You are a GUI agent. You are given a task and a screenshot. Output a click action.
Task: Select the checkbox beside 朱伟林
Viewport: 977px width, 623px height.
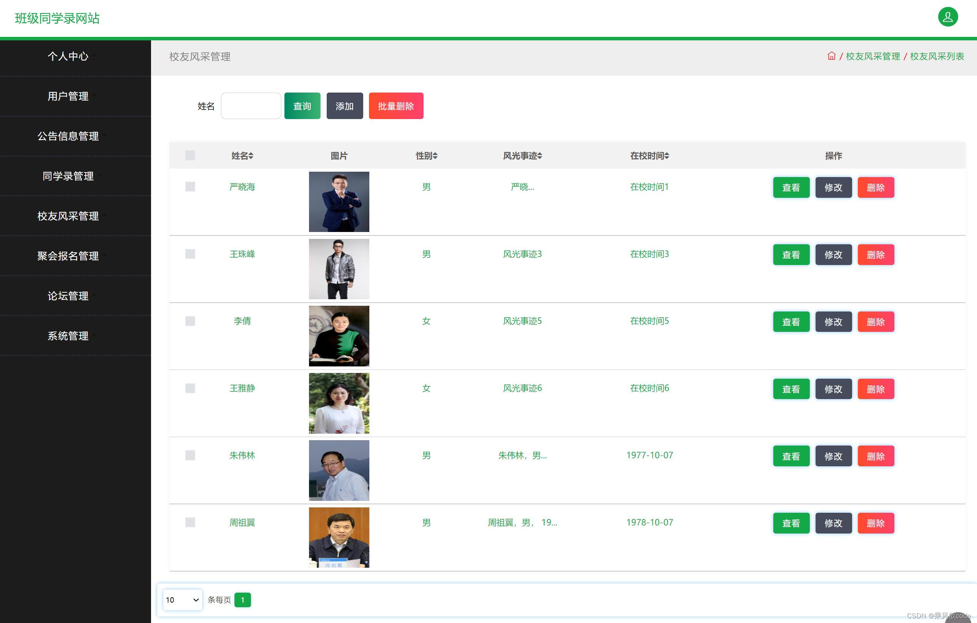[190, 455]
